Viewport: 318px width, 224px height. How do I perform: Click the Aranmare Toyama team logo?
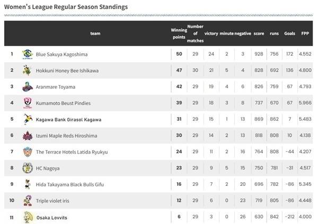click(x=28, y=87)
